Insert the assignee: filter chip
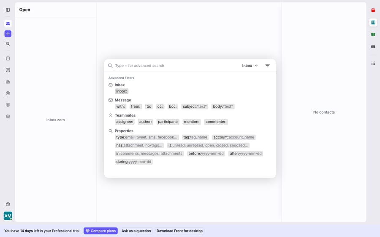The image size is (380, 237). (x=125, y=122)
